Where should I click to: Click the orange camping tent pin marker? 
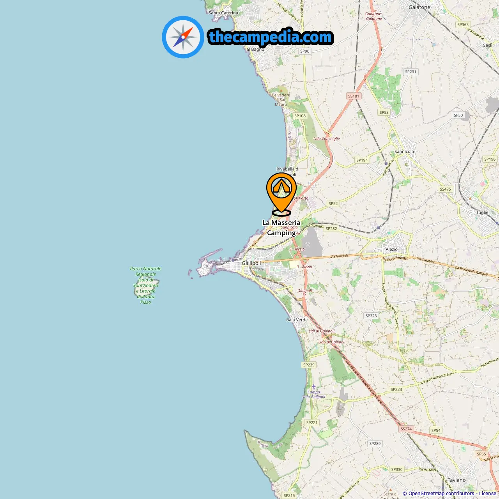tap(281, 194)
